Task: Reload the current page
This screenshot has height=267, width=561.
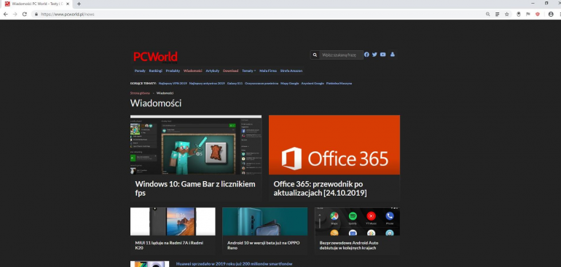Action: [x=25, y=15]
